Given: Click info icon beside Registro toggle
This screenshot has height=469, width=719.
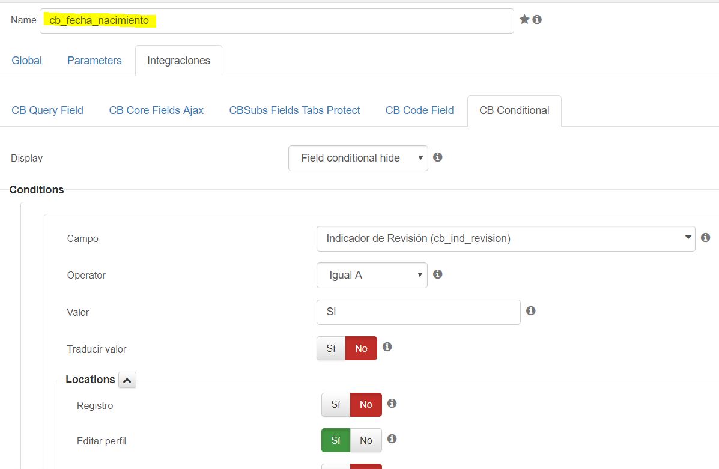Looking at the screenshot, I should click(x=392, y=404).
